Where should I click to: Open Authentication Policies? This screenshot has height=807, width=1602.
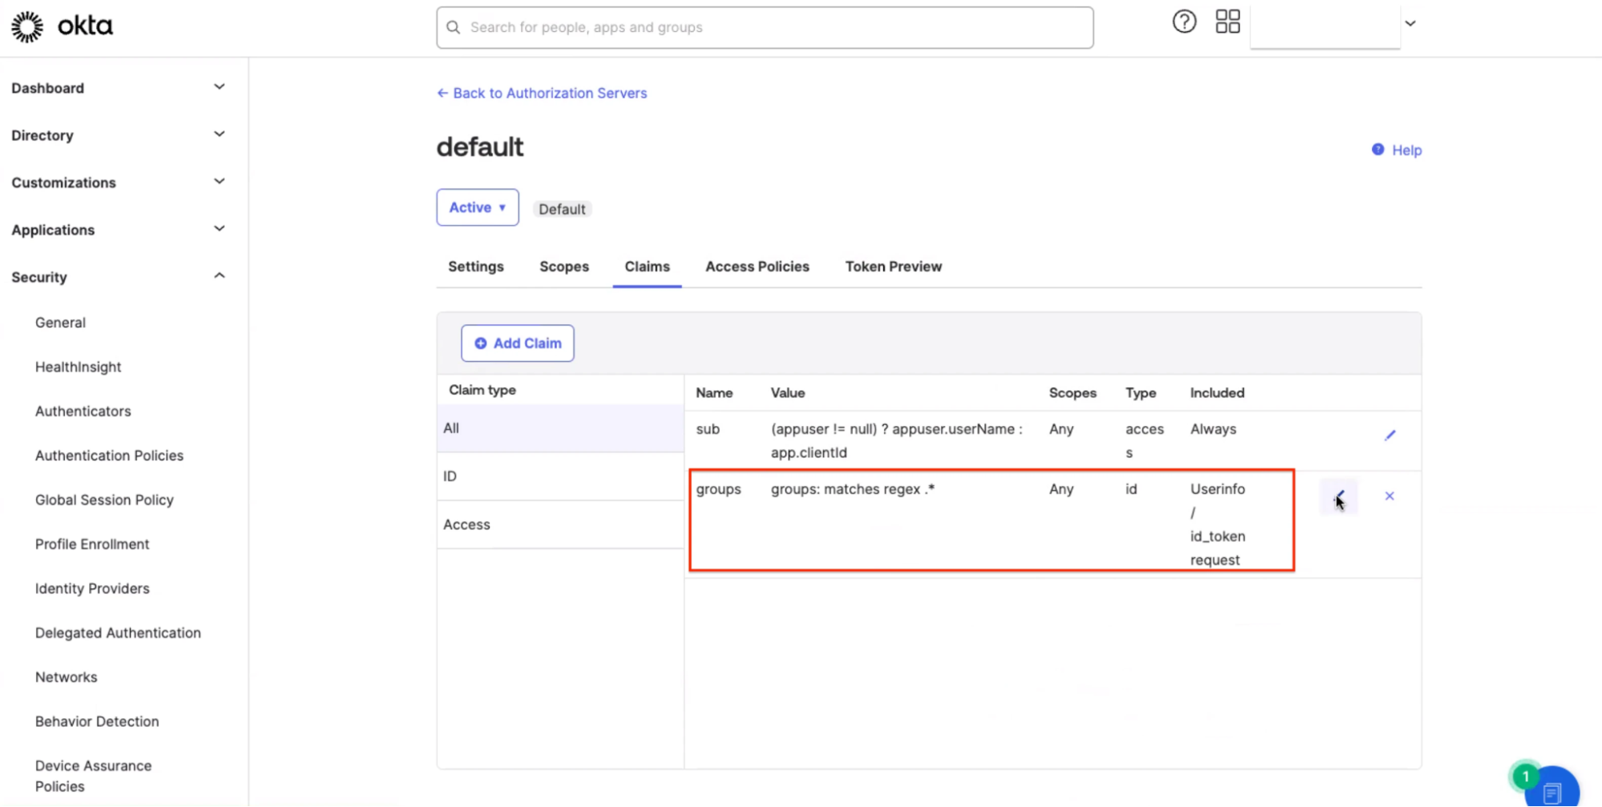point(109,455)
